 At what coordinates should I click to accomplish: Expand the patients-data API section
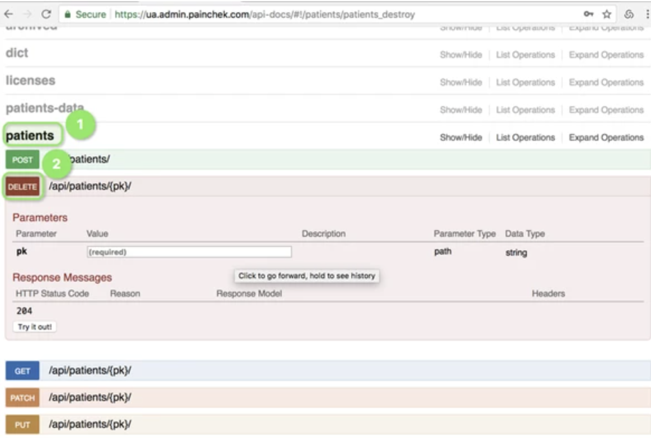coord(45,108)
